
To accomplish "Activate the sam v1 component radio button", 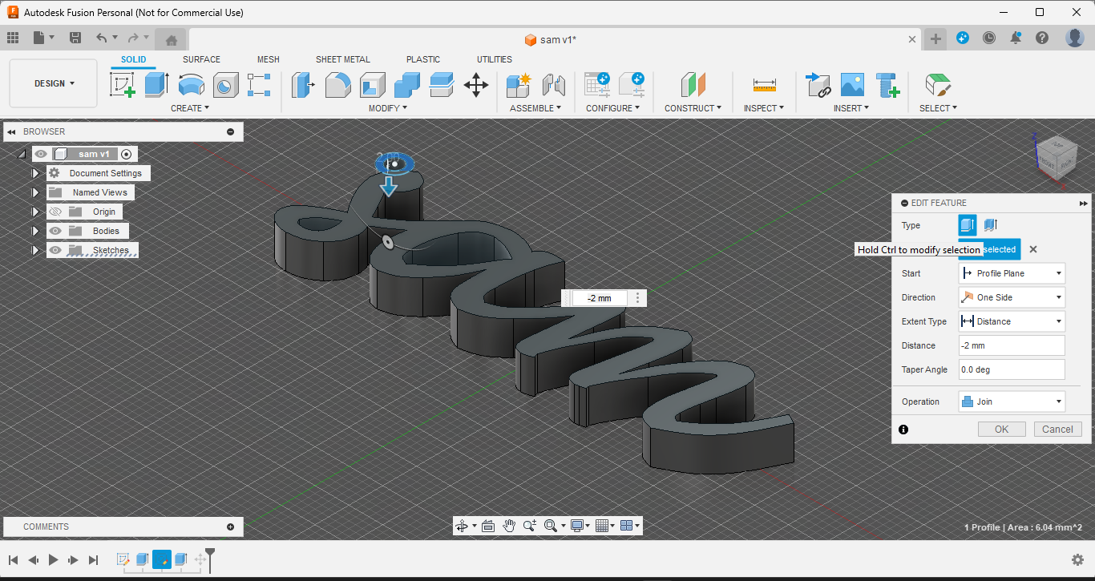I will point(126,154).
